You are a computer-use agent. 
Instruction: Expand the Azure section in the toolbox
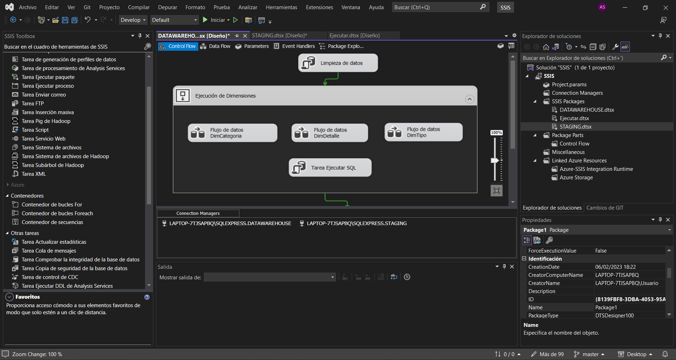(8, 185)
